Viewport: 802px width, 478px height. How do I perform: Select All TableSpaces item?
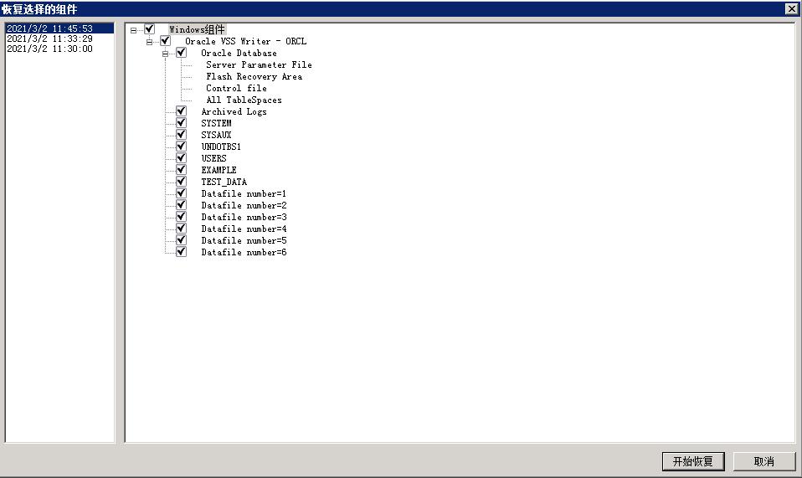tap(244, 100)
